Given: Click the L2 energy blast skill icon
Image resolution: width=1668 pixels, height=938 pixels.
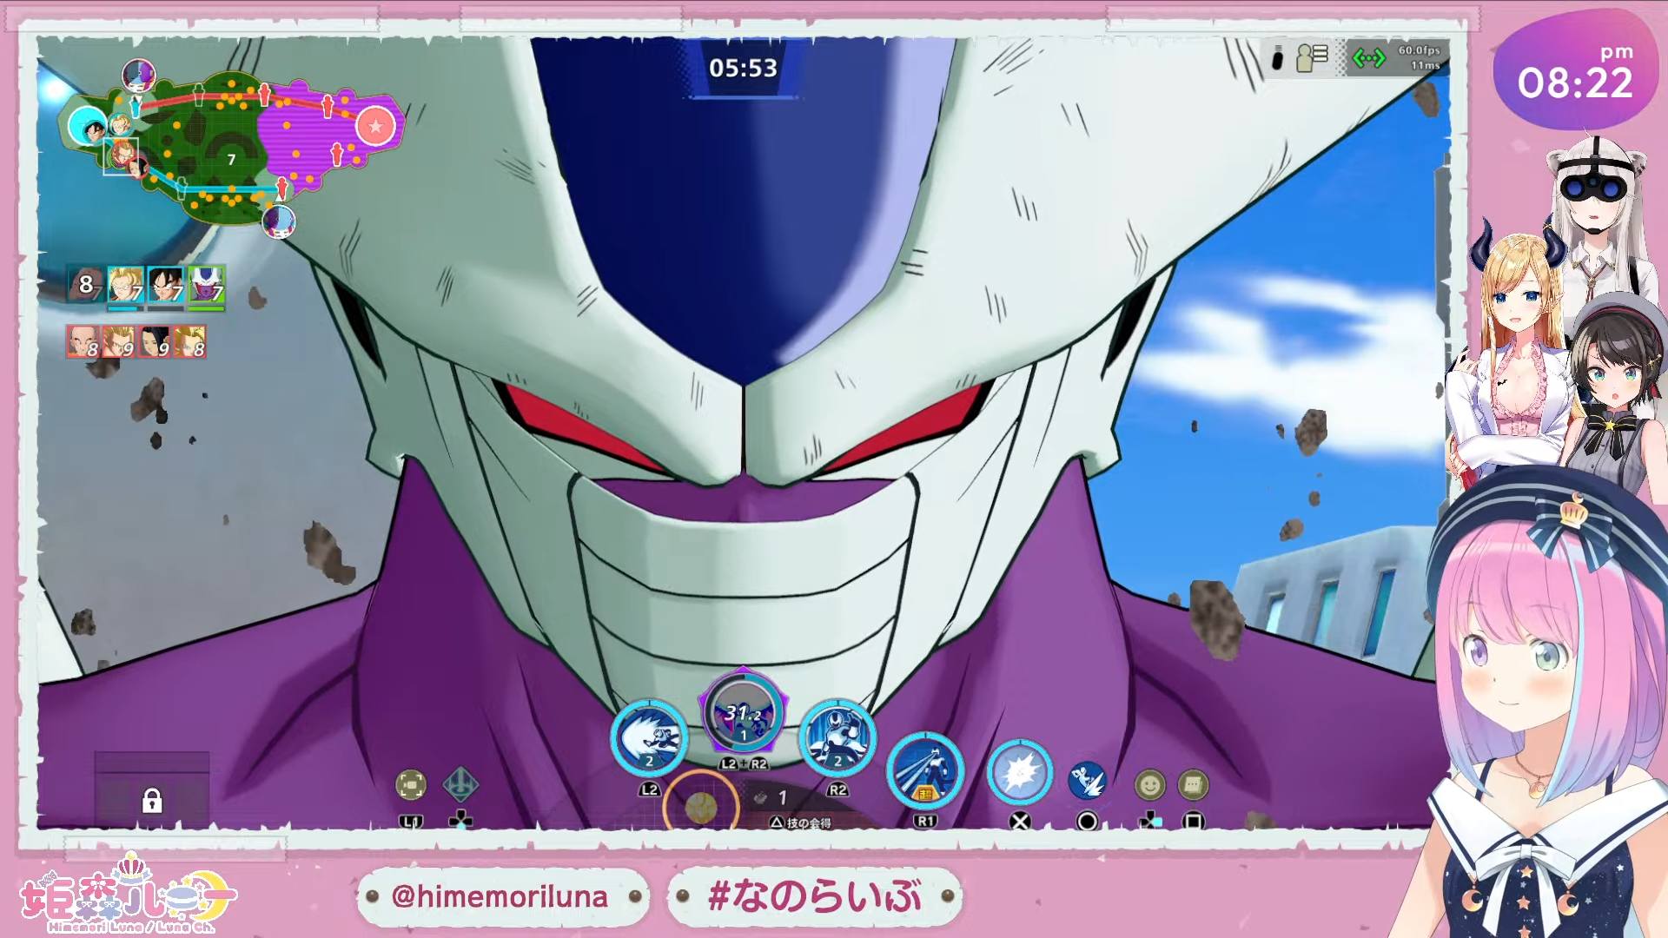Looking at the screenshot, I should pos(649,738).
